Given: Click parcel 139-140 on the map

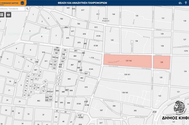Looking at the screenshot, I should tap(125, 92).
